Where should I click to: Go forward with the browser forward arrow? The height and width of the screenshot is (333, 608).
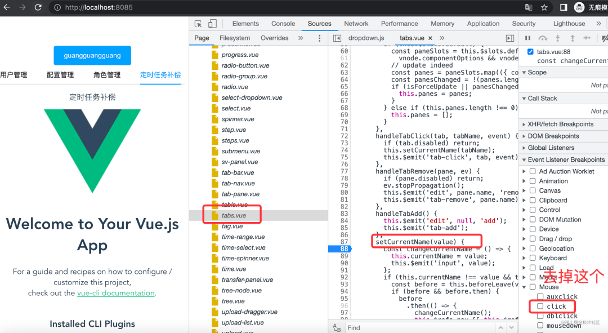(x=23, y=7)
